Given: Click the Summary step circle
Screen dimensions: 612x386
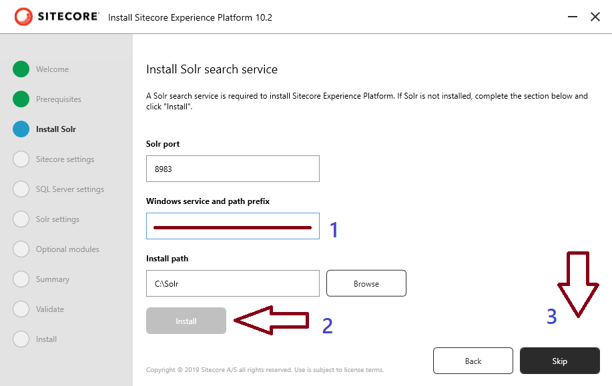Looking at the screenshot, I should click(19, 279).
